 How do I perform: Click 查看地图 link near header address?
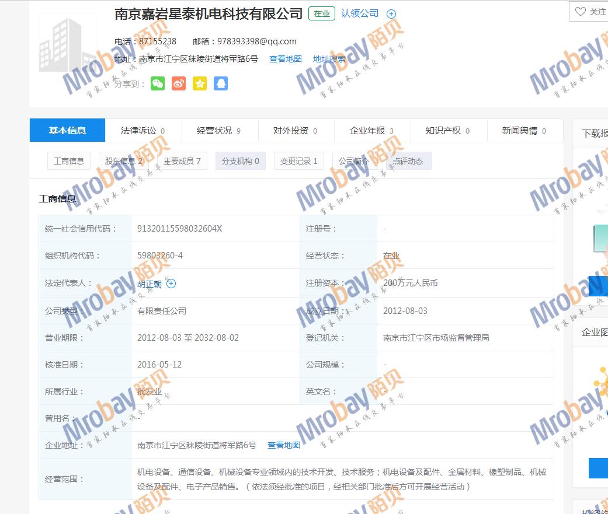coord(286,59)
